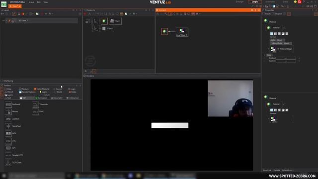Click the Ventuz application logo icon
Screen dimensions: 318x179
click(4, 4)
